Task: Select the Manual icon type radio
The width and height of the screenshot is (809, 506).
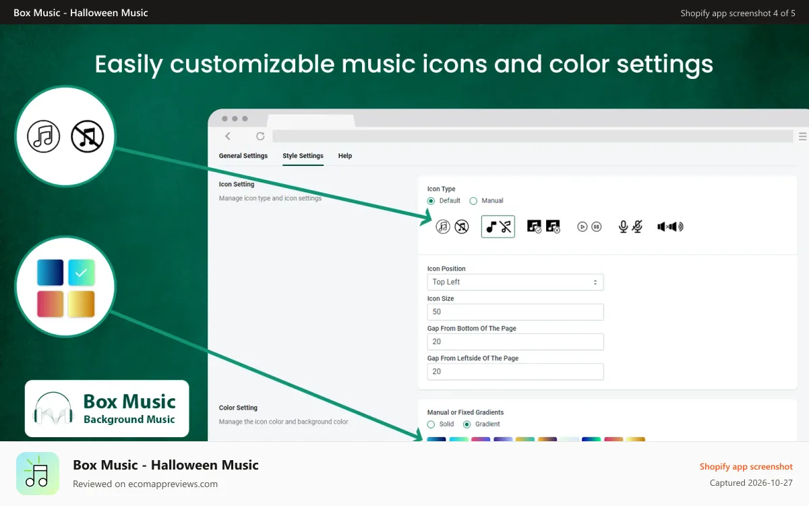Action: click(473, 200)
